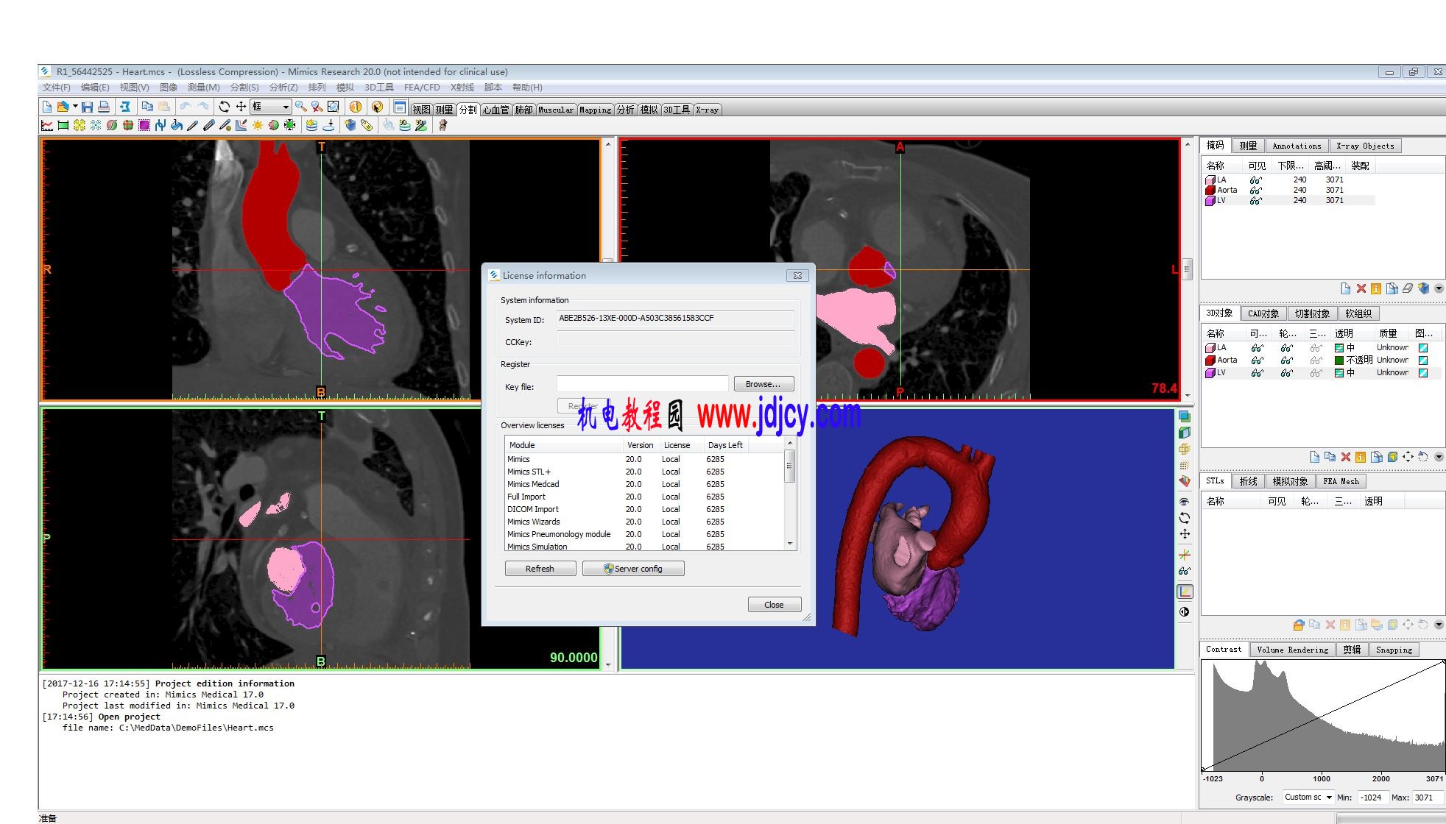The image size is (1446, 824).
Task: Click the Calculate 3D from mask icon
Action: click(x=1423, y=288)
